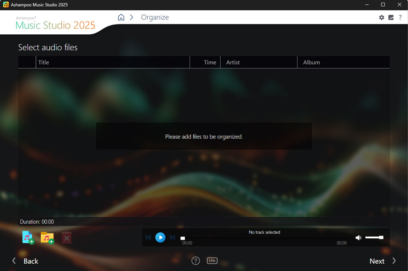Sort by the Title column header
Screen dimensions: 408x271
(x=113, y=62)
